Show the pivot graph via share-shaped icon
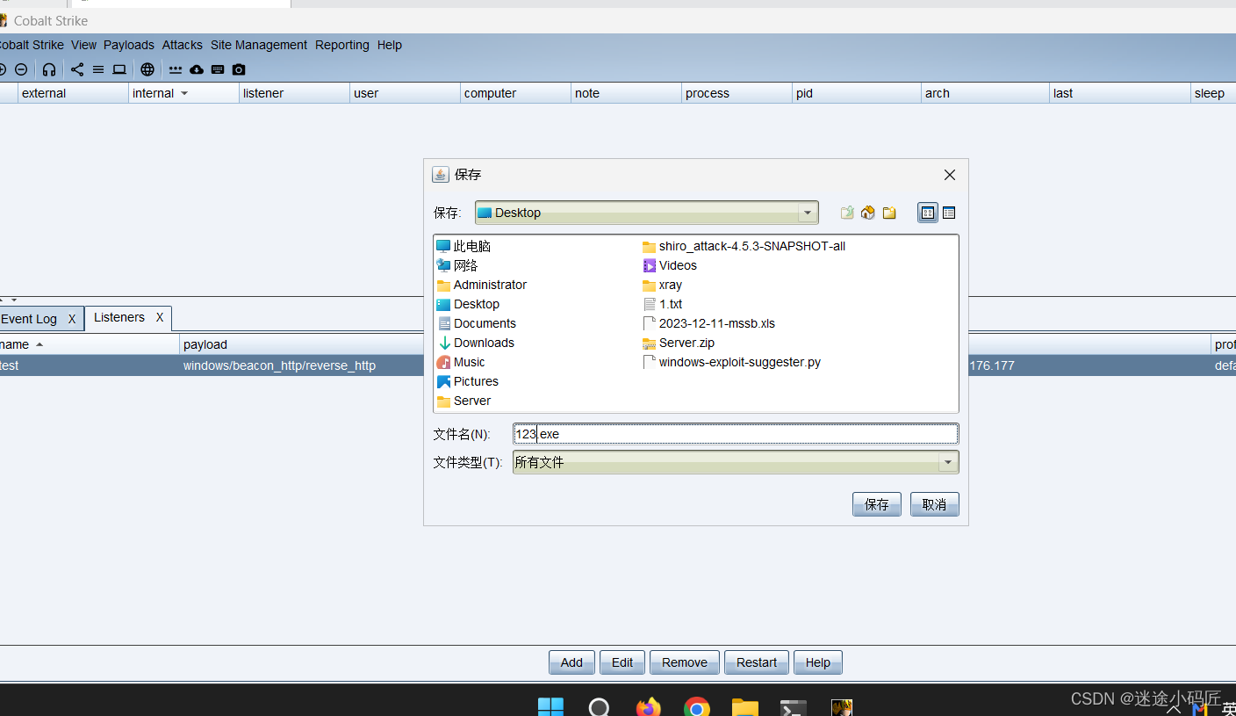1236x716 pixels. point(77,69)
